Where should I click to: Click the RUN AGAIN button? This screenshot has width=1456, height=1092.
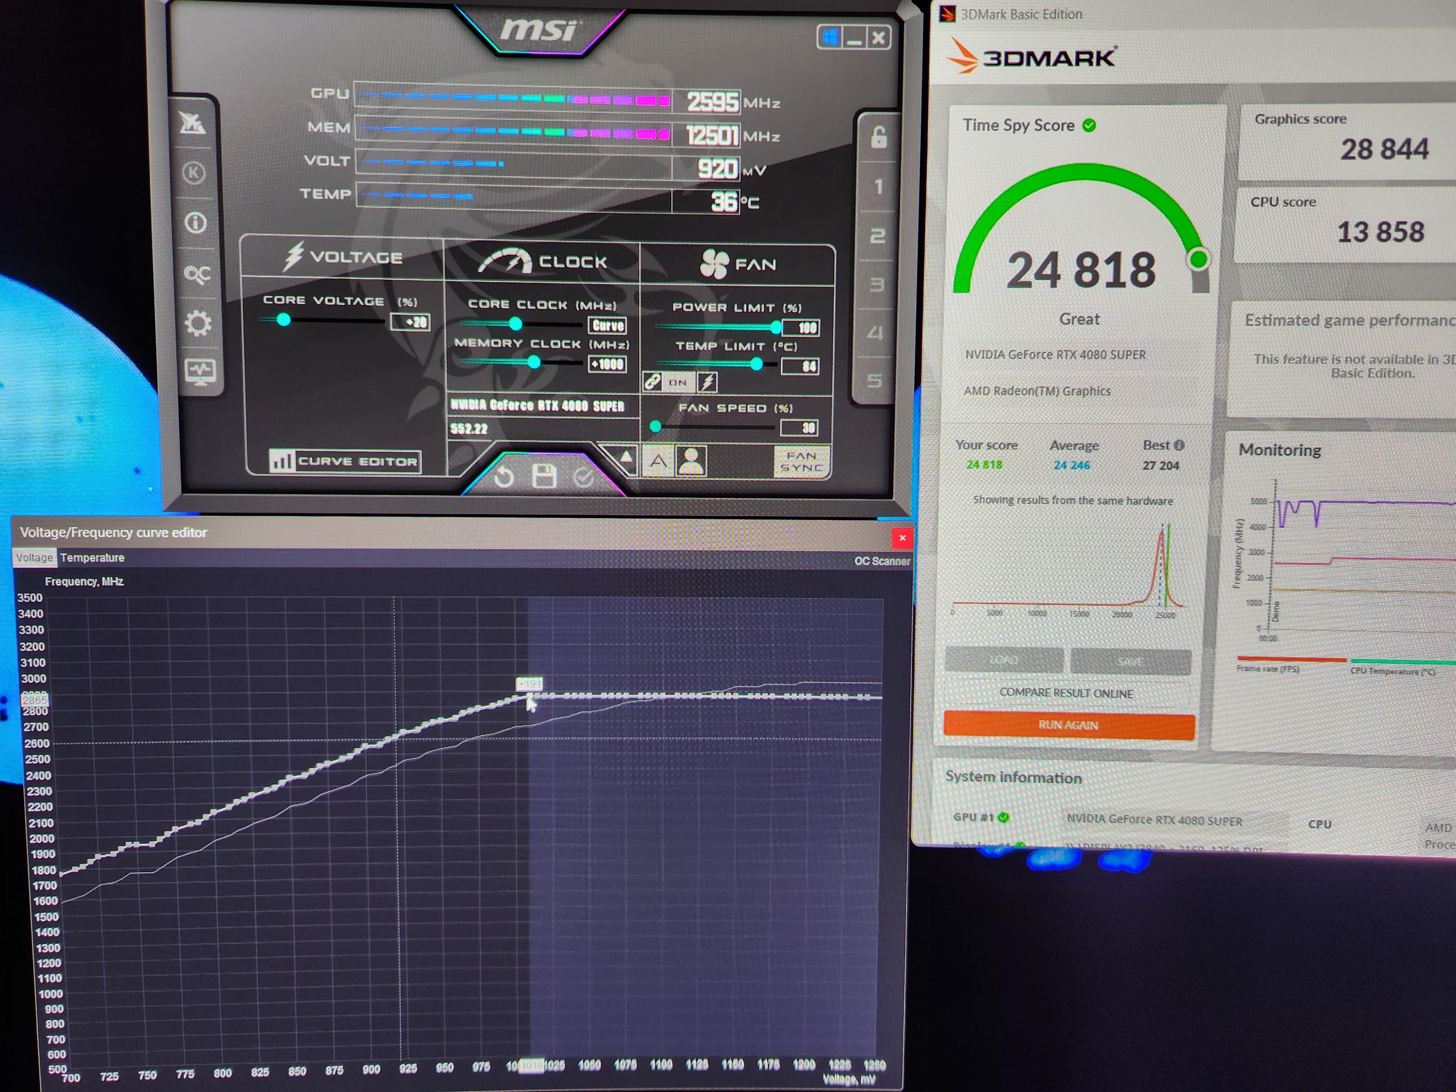pyautogui.click(x=1069, y=725)
